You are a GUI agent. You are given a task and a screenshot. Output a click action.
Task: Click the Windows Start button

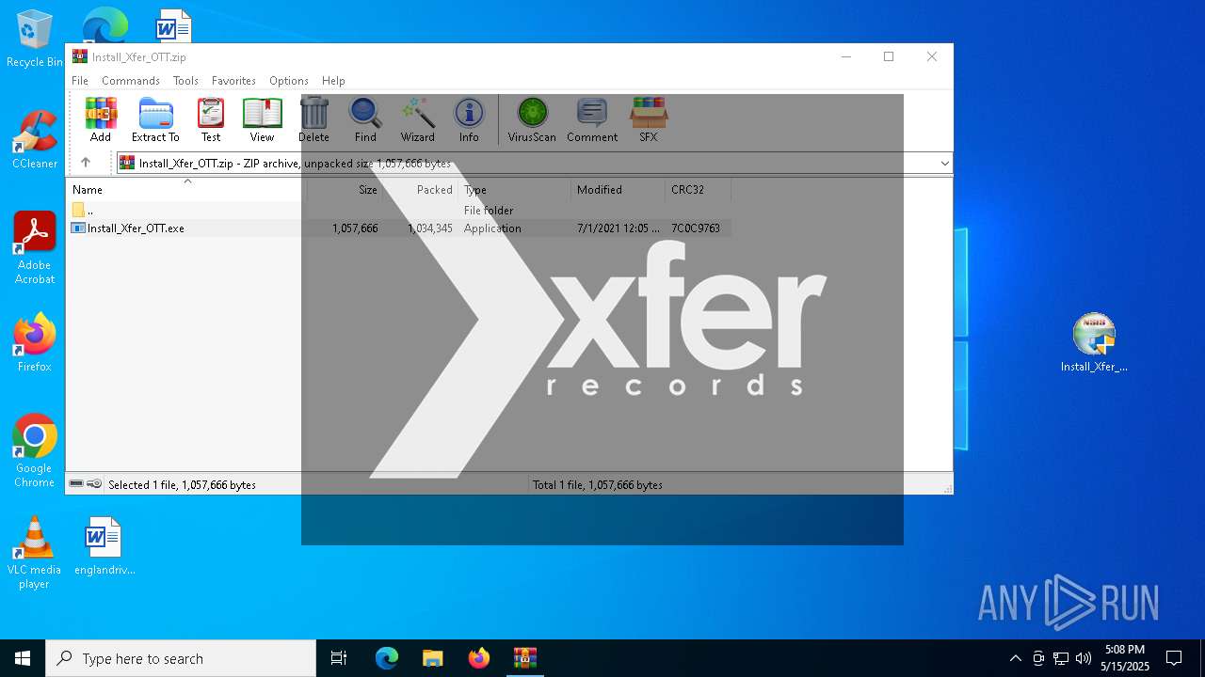23,658
